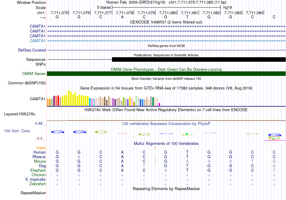Click the tallest yellow GTEx expression bar
The image size is (286, 200).
[x=69, y=98]
